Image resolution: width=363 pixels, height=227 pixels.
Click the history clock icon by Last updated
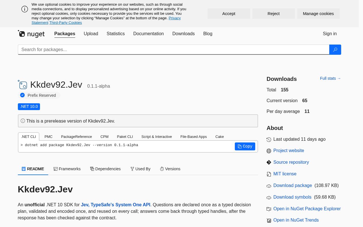(x=269, y=139)
